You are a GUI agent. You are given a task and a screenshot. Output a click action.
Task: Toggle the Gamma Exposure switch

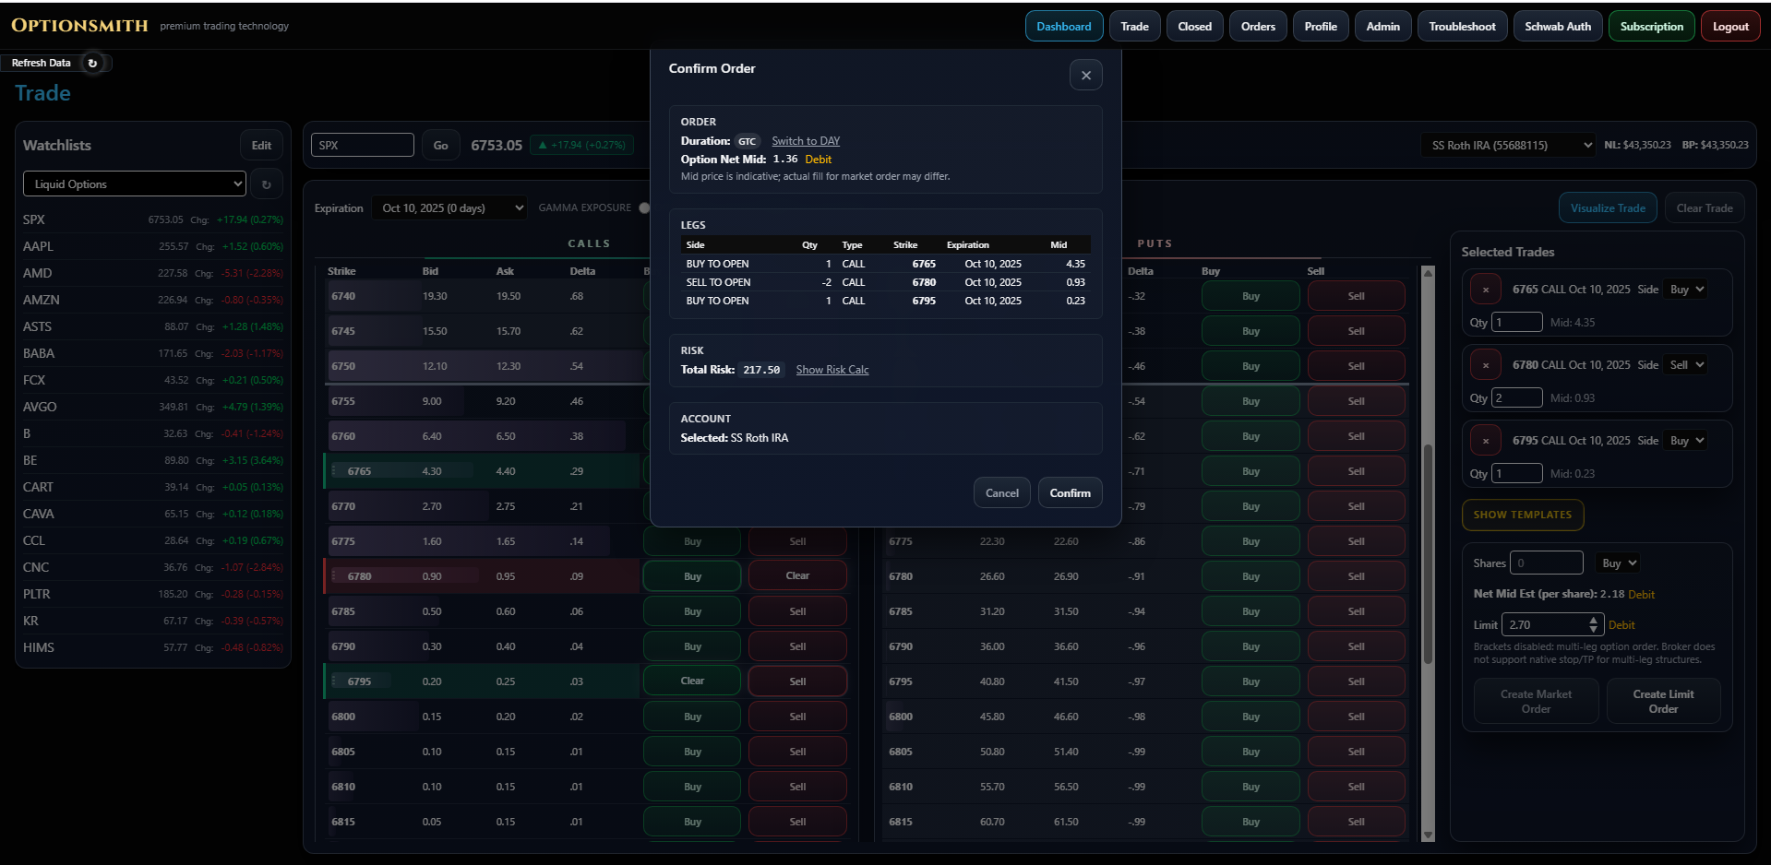tap(644, 207)
